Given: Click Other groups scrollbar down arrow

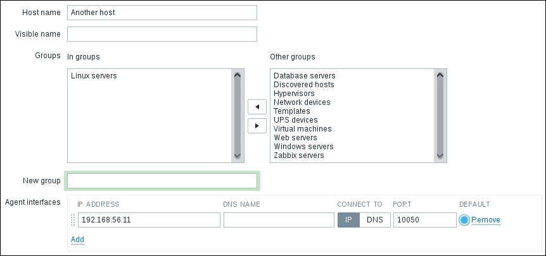Looking at the screenshot, I should pos(441,155).
